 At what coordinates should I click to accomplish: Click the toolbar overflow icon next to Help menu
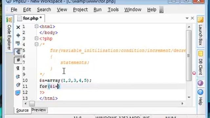point(161,10)
